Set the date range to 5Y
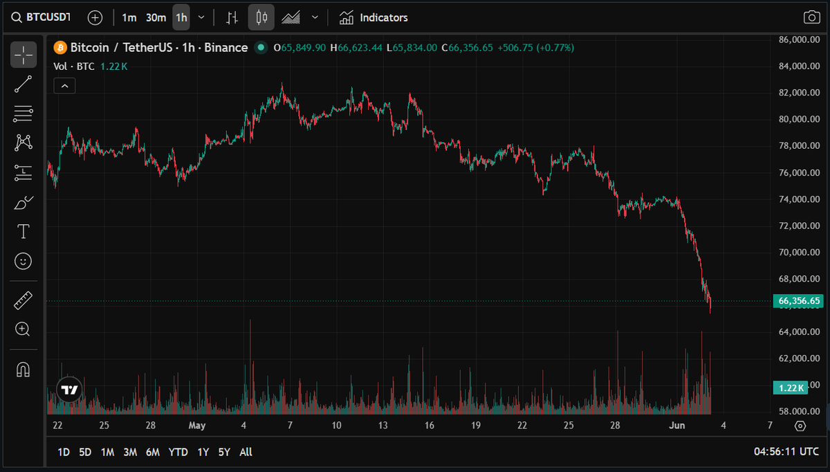 tap(224, 452)
